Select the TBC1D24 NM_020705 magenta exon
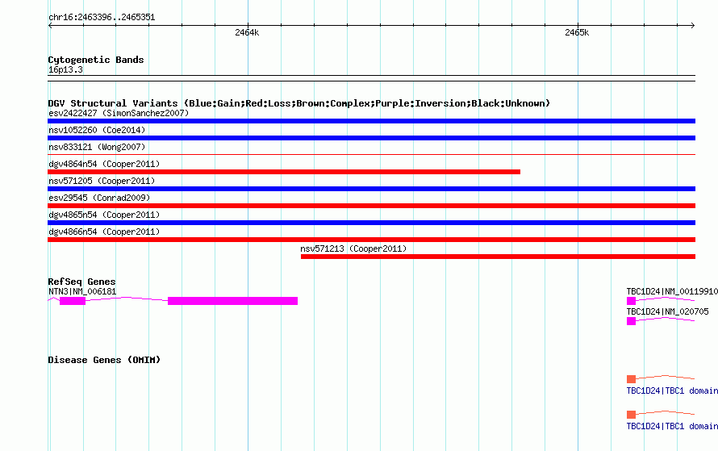The width and height of the screenshot is (718, 451). tap(631, 321)
